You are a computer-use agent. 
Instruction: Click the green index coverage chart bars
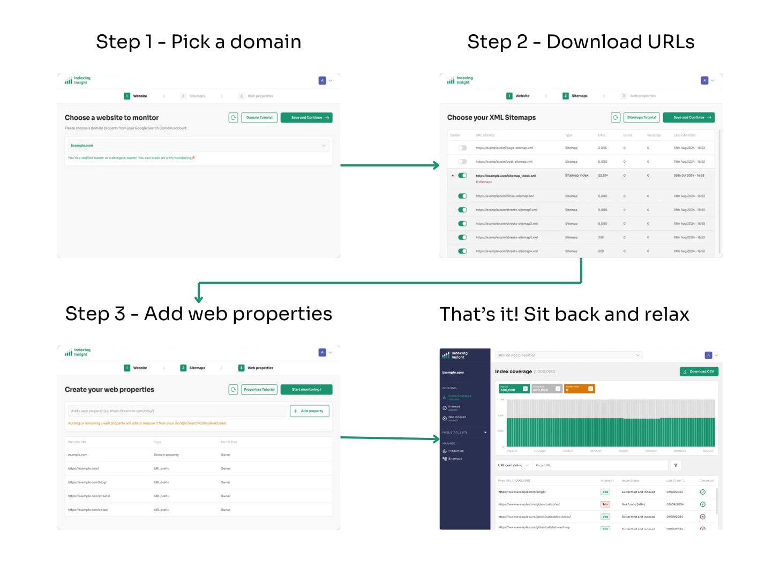(611, 432)
